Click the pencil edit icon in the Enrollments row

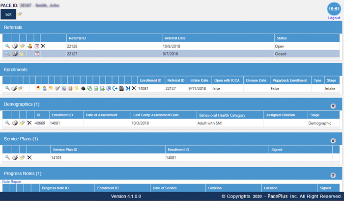(x=57, y=88)
